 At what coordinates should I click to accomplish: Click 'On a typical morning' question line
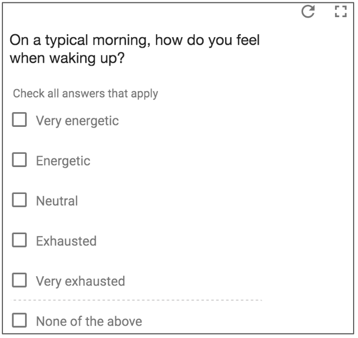click(x=134, y=41)
